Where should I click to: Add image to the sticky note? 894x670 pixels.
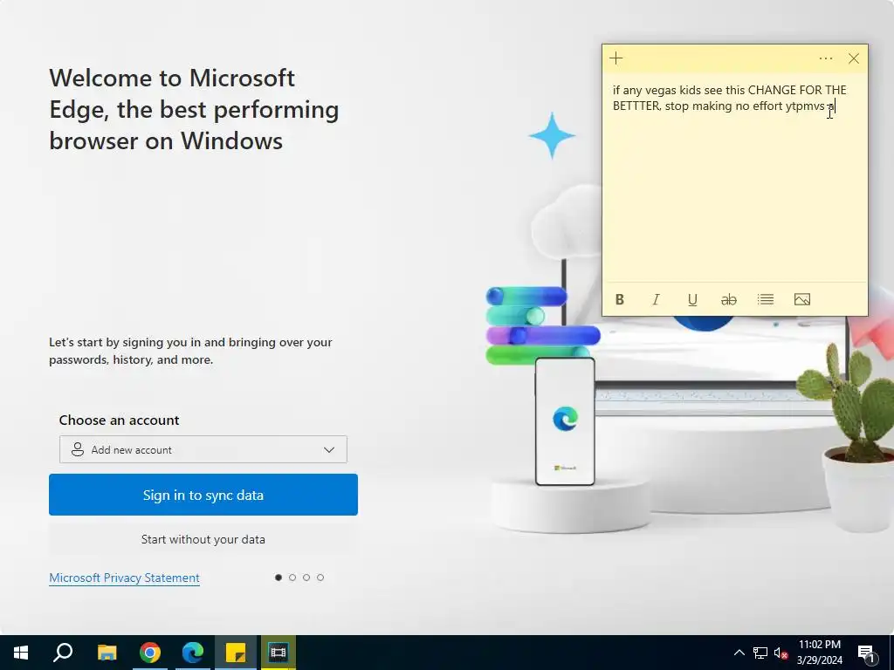click(x=802, y=300)
